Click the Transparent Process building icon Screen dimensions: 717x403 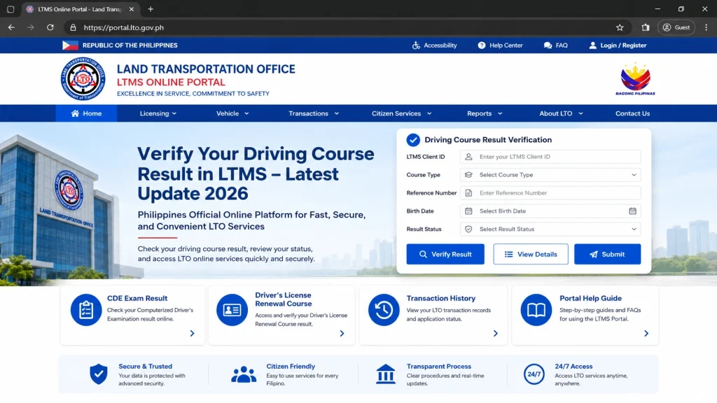pyautogui.click(x=386, y=374)
